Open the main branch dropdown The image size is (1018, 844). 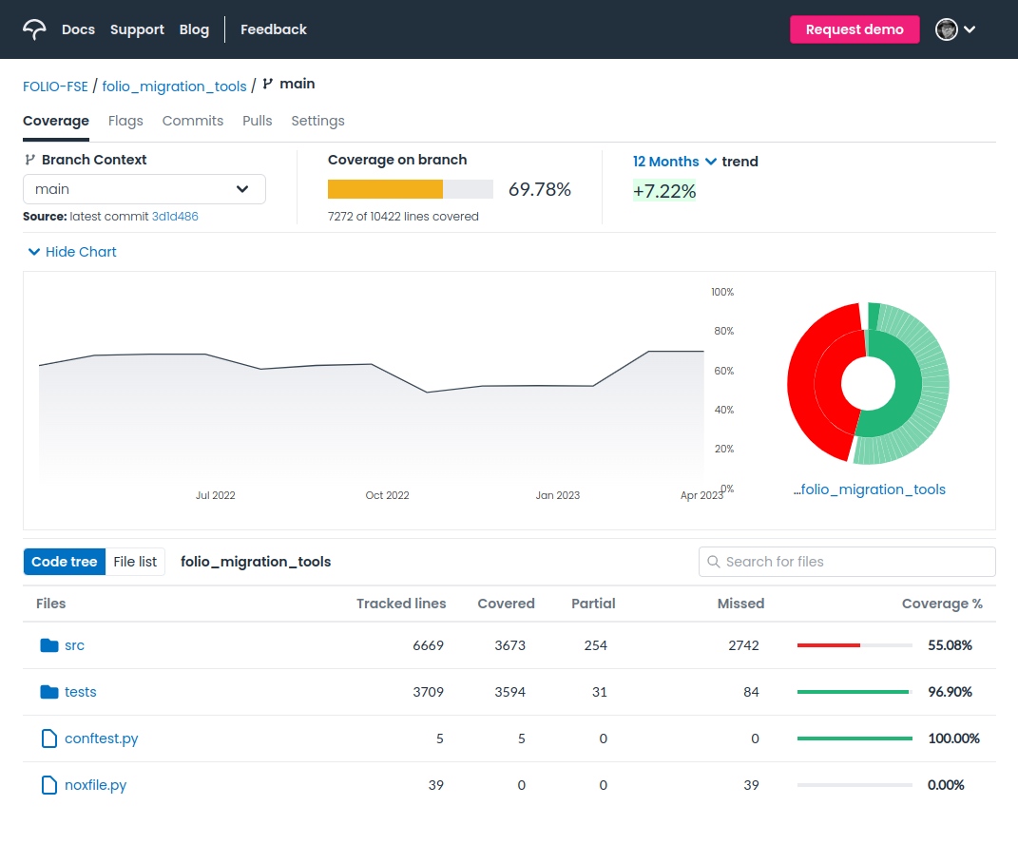[x=144, y=189]
